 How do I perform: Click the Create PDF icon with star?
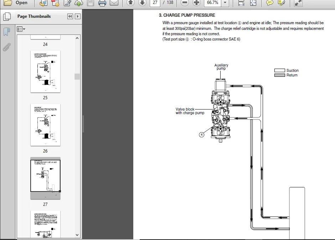tap(55, 3)
